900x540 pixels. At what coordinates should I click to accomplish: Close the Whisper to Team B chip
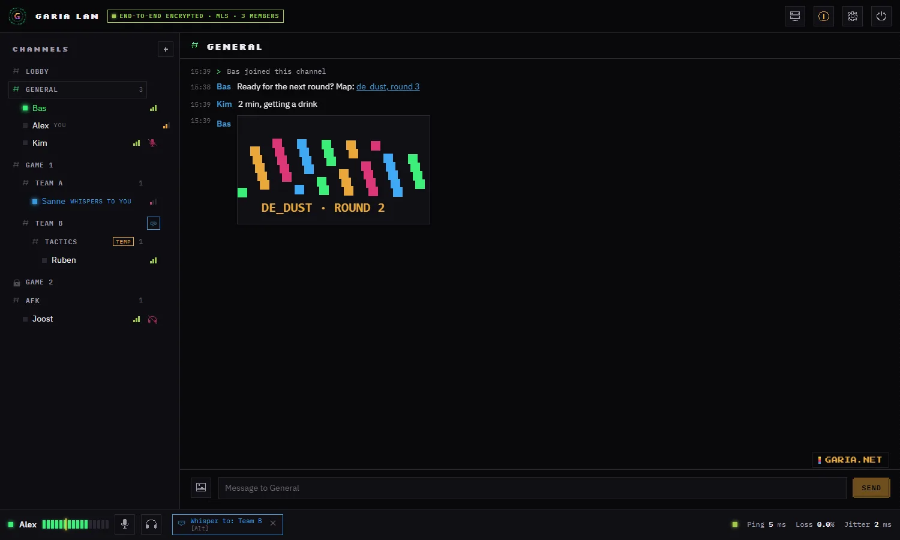pyautogui.click(x=273, y=523)
